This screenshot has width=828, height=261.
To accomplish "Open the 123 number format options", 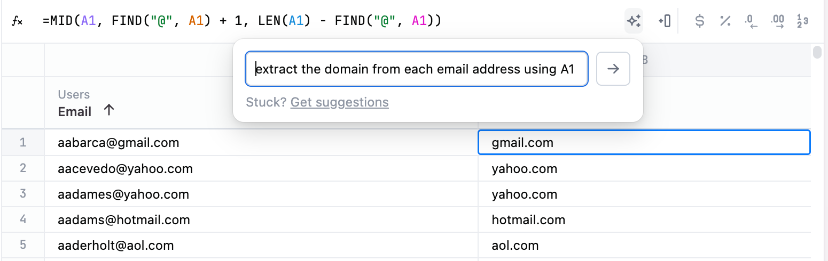I will (802, 21).
